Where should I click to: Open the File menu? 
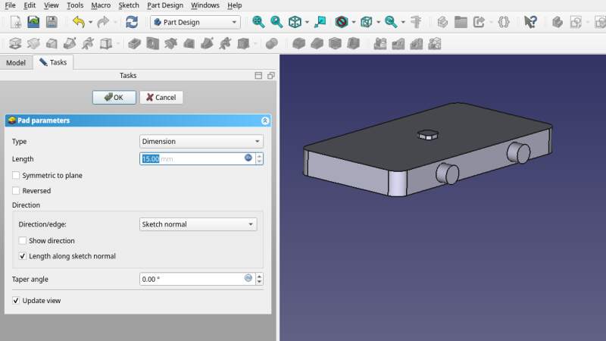tap(10, 5)
